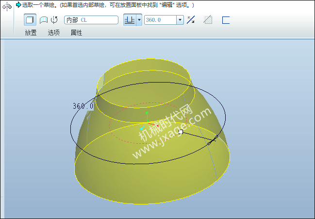Click the variable angle option button

(130, 20)
